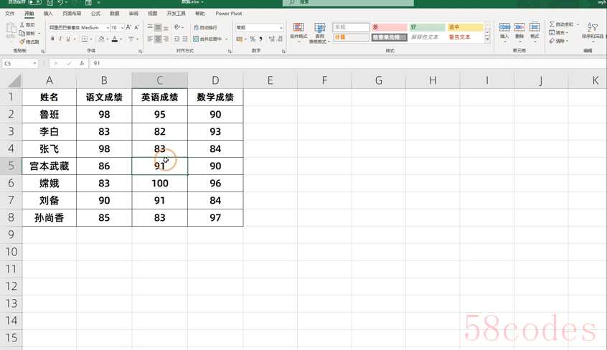Click the insert function fx icon
The image size is (607, 350).
tap(82, 63)
